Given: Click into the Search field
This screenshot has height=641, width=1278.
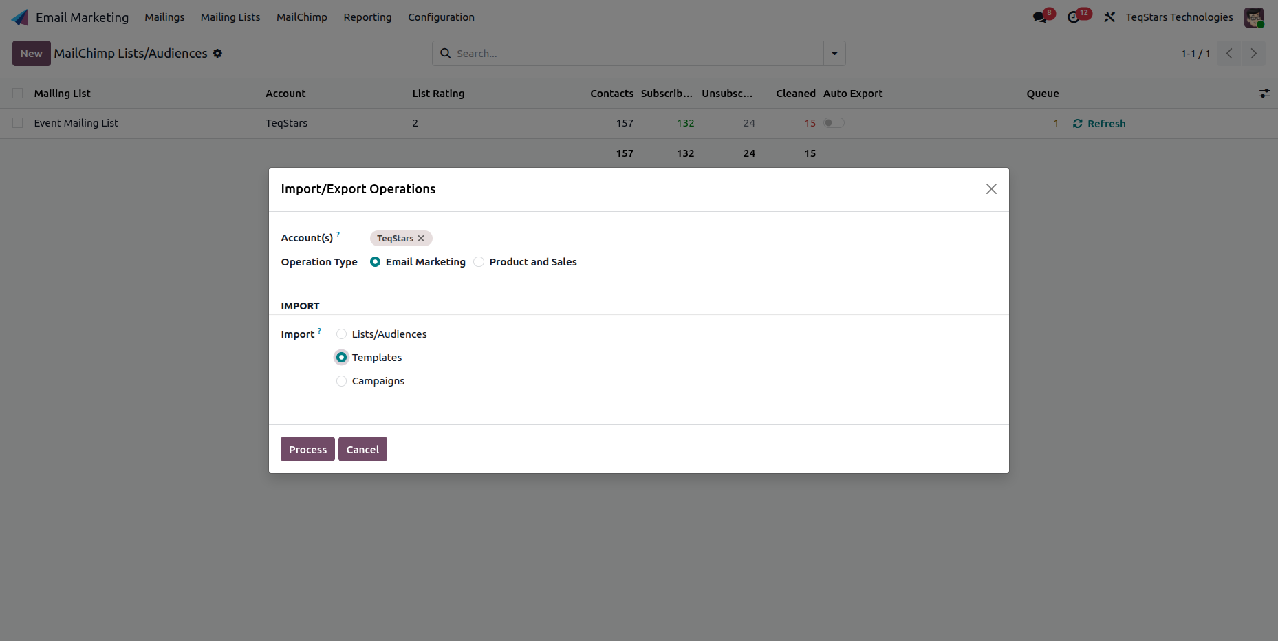Looking at the screenshot, I should pyautogui.click(x=638, y=54).
